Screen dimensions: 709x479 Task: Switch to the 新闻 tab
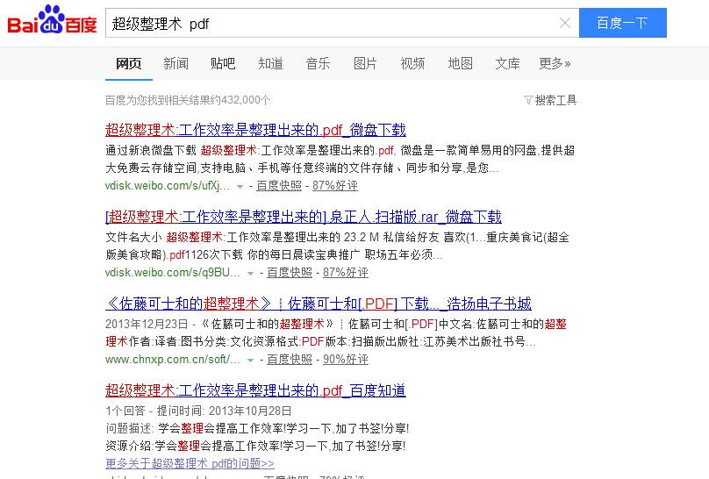click(175, 63)
